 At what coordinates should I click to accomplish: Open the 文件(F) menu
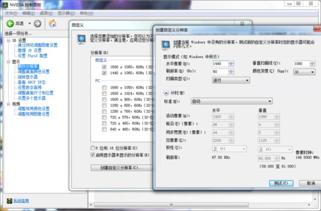[11, 13]
